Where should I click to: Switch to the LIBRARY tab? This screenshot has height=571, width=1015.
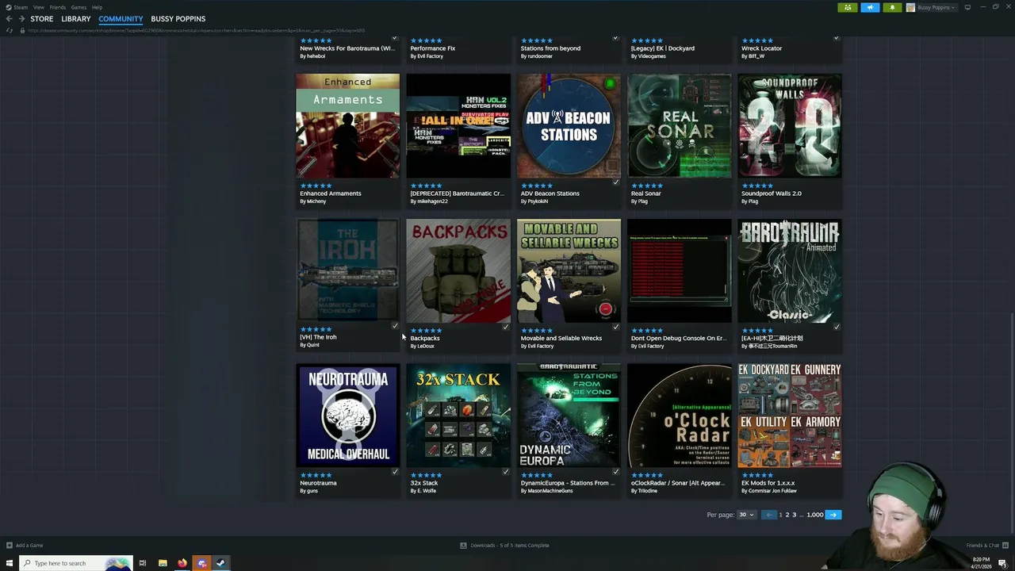76,19
